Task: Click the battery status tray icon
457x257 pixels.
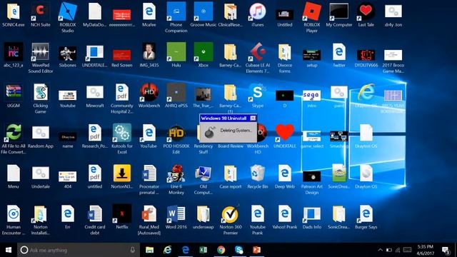Action: pyautogui.click(x=388, y=250)
